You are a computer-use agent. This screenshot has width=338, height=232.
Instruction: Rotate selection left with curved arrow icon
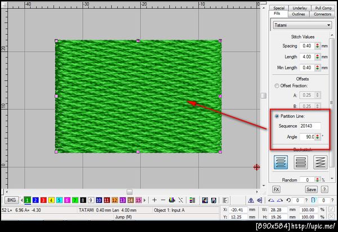[271, 201]
